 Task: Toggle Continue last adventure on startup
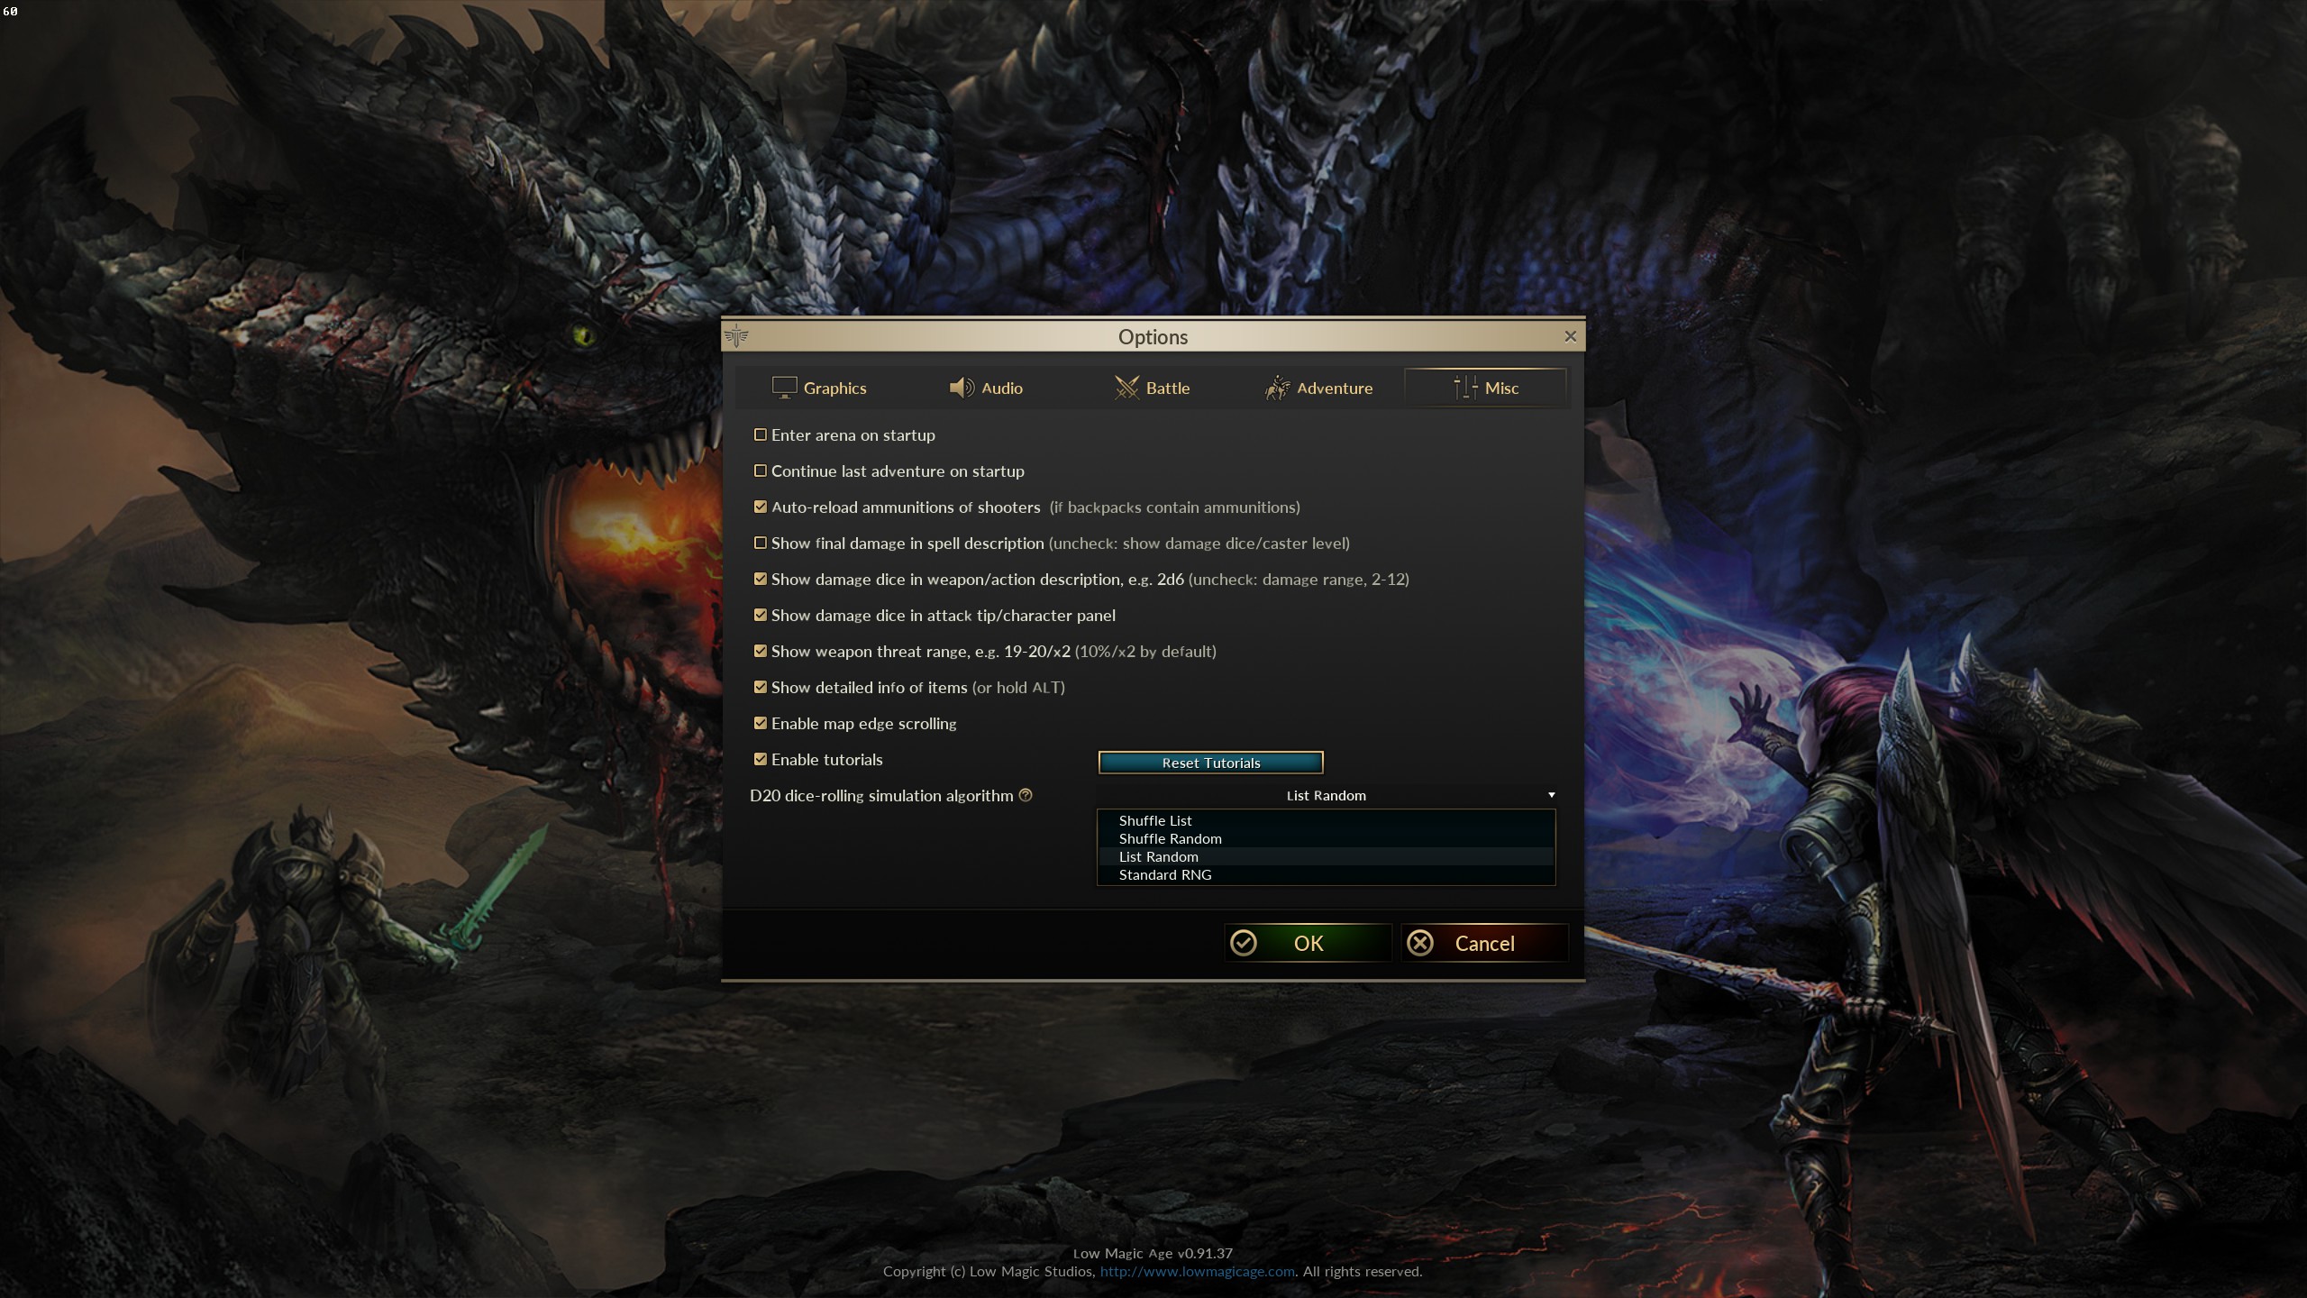coord(761,471)
